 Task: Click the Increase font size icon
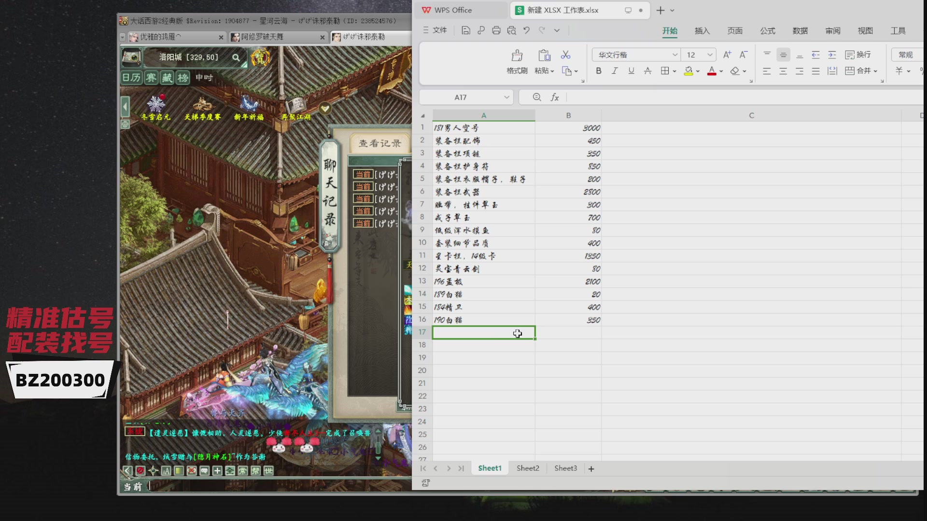[x=727, y=55]
